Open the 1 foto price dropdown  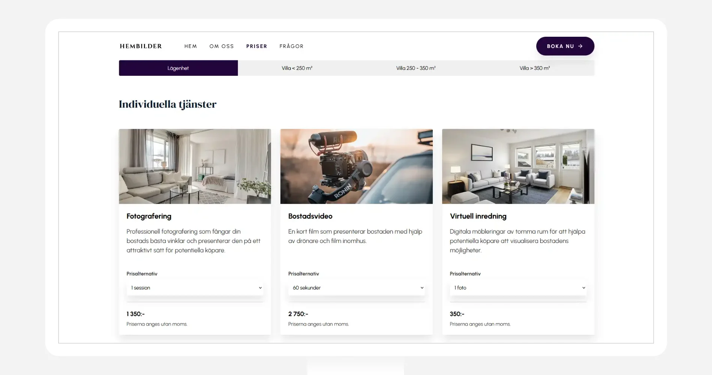point(518,288)
